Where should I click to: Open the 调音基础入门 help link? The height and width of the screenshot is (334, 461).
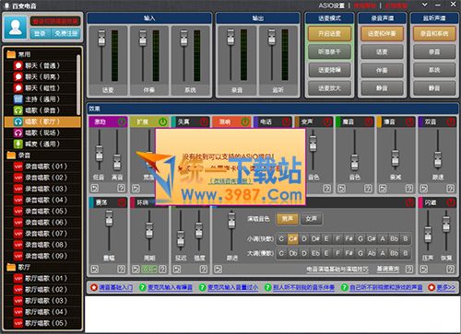click(x=115, y=288)
